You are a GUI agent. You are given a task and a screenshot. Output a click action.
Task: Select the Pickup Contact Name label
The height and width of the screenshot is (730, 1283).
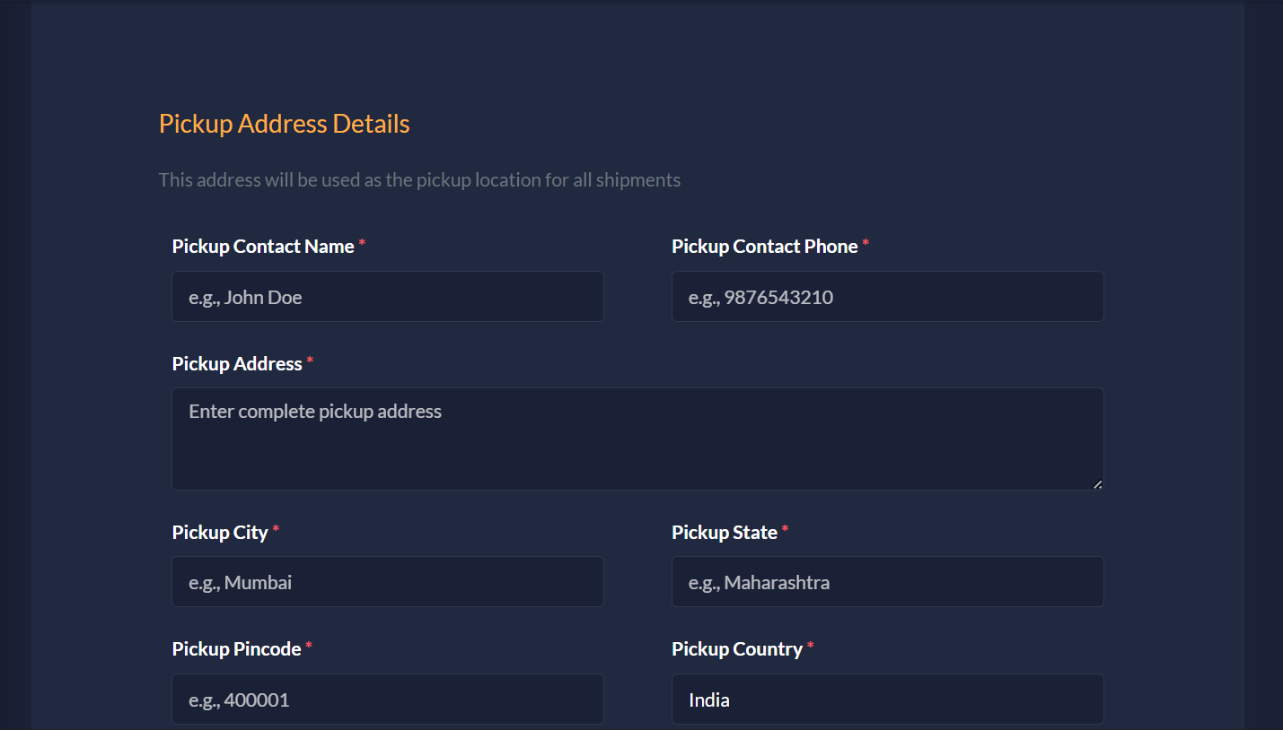point(261,246)
